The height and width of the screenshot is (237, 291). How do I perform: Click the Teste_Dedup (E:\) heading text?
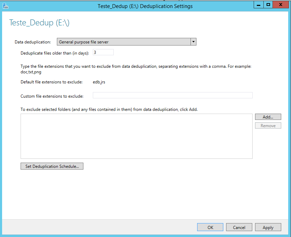tap(39, 23)
